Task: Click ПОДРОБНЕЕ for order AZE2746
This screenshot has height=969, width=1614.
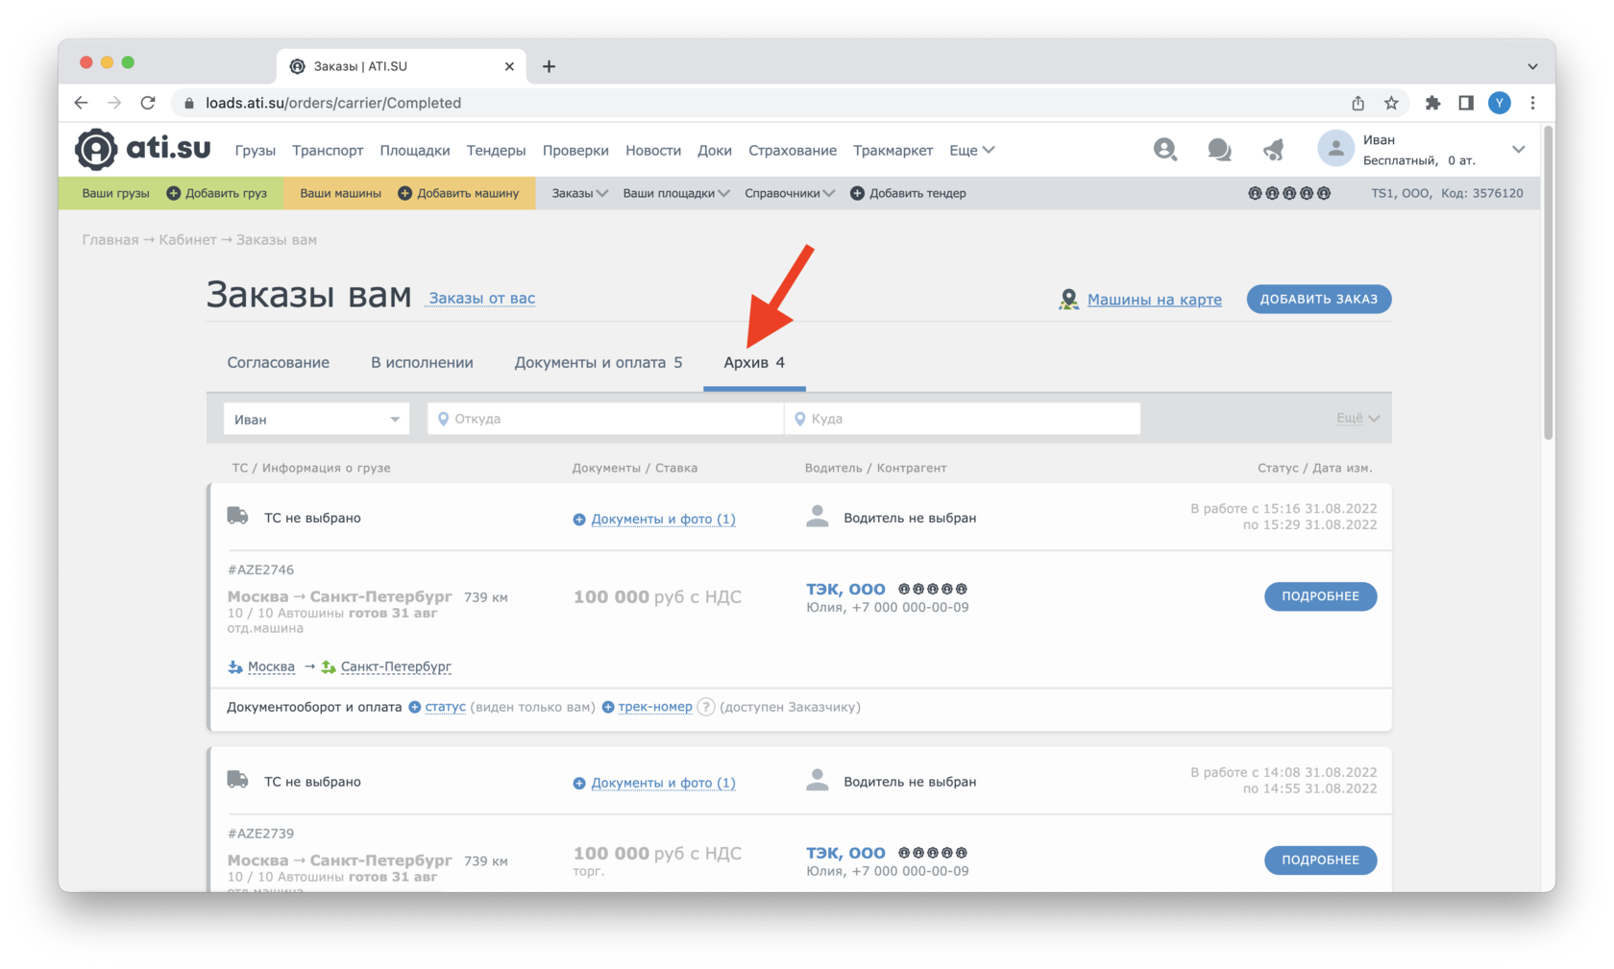Action: (x=1320, y=596)
